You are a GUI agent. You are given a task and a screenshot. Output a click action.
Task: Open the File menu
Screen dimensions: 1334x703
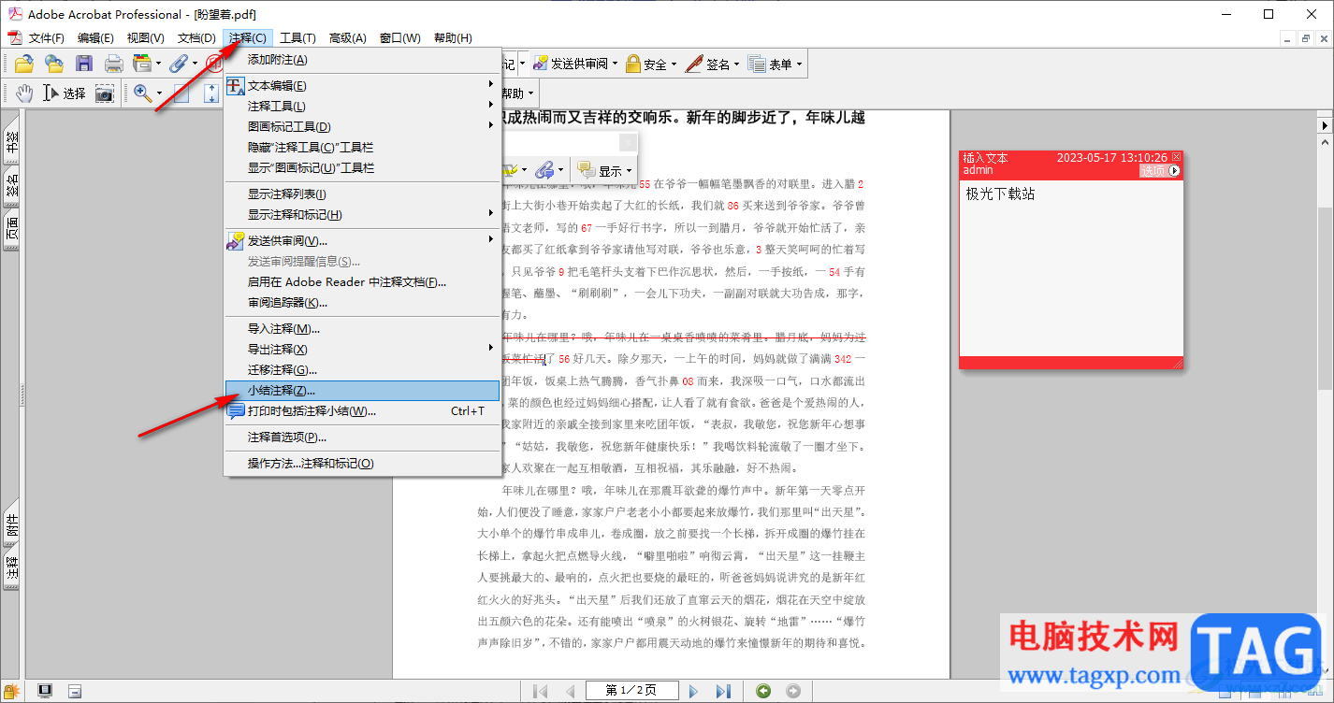tap(46, 38)
